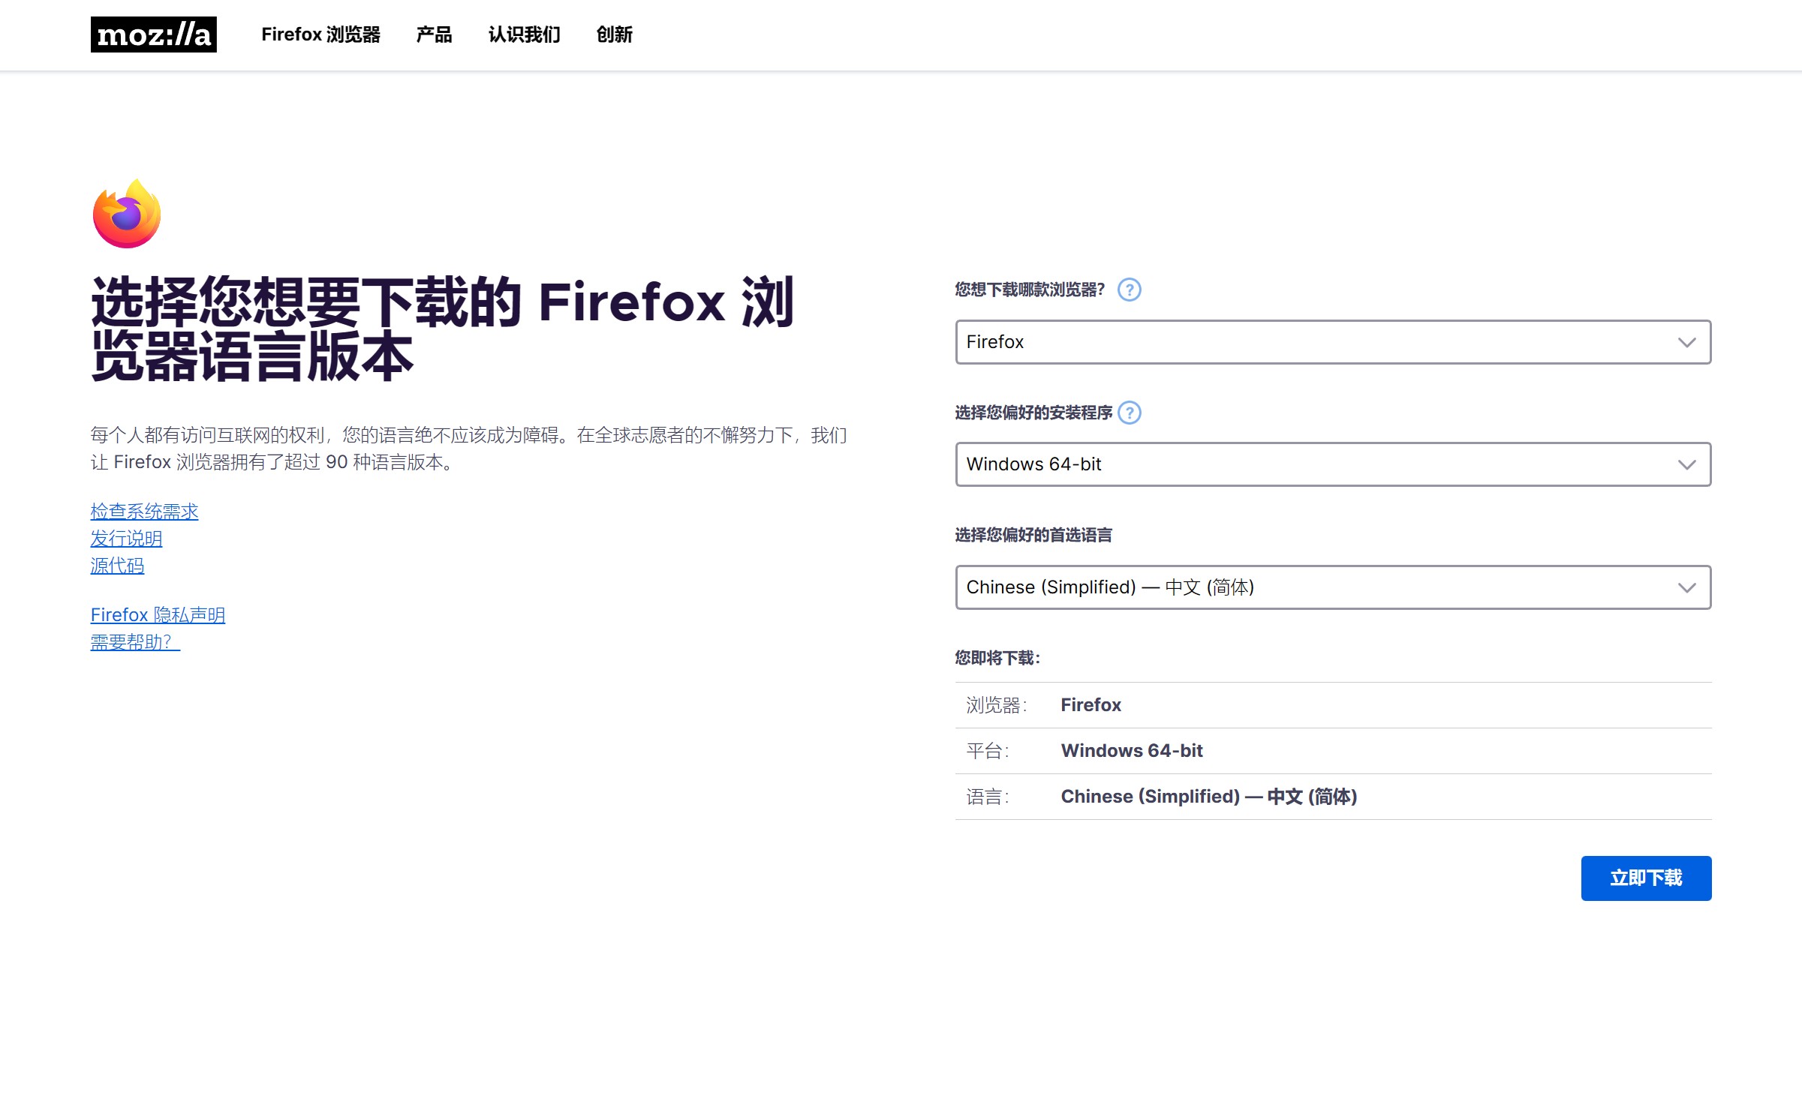
Task: Expand the Windows 64-bit installer dropdown
Action: tap(1333, 464)
